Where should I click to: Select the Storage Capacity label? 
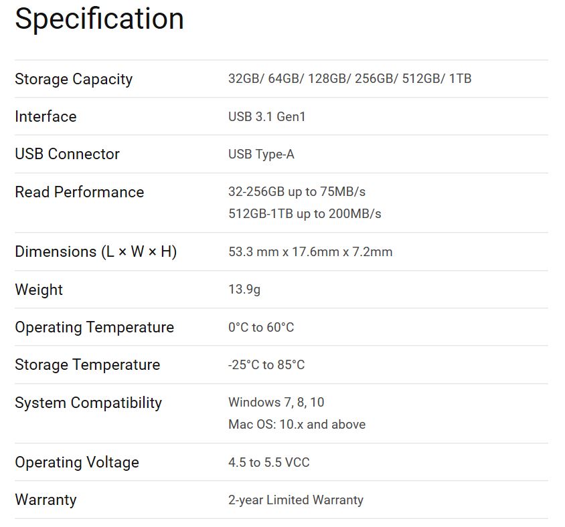74,79
